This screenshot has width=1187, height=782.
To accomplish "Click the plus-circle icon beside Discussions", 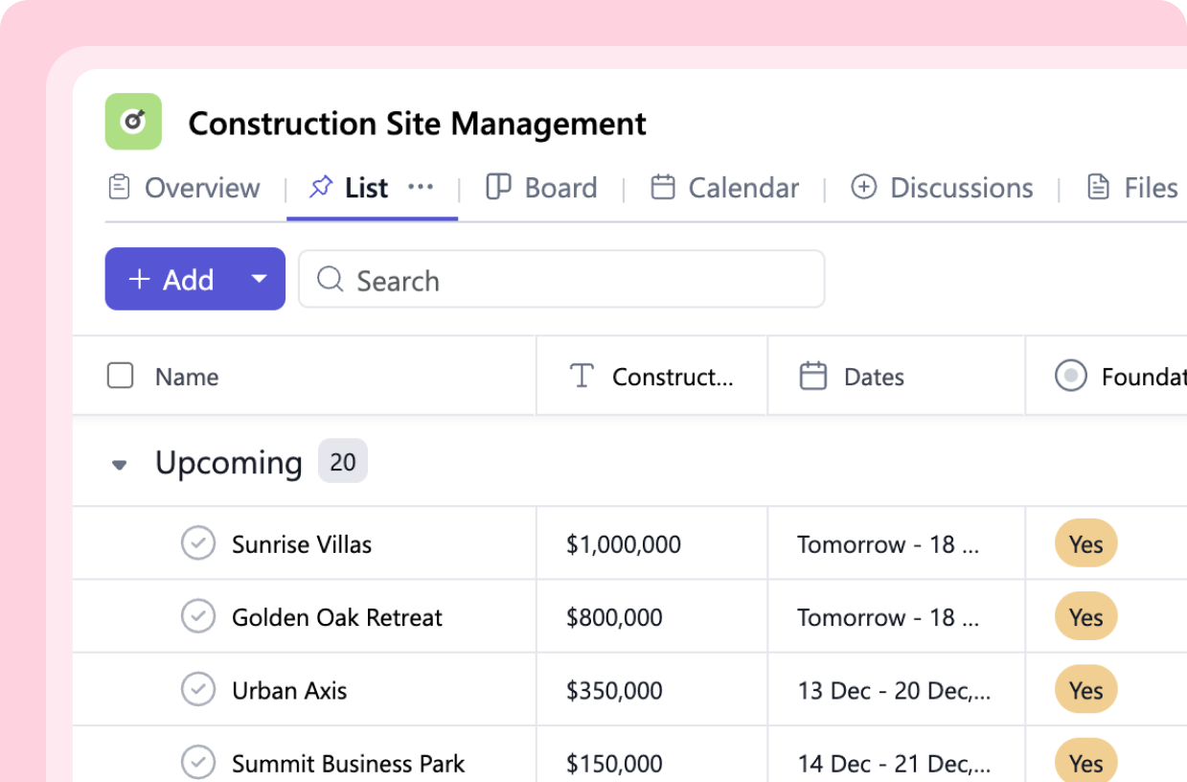I will pyautogui.click(x=864, y=188).
